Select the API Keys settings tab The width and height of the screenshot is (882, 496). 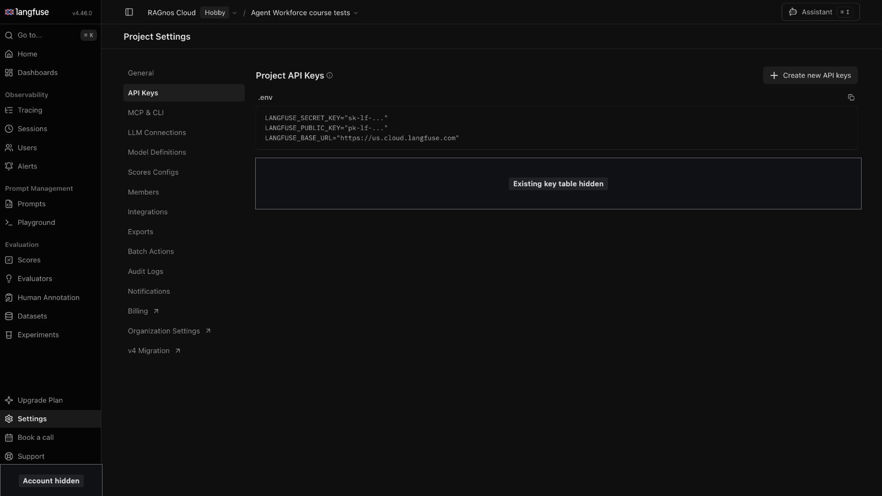184,93
